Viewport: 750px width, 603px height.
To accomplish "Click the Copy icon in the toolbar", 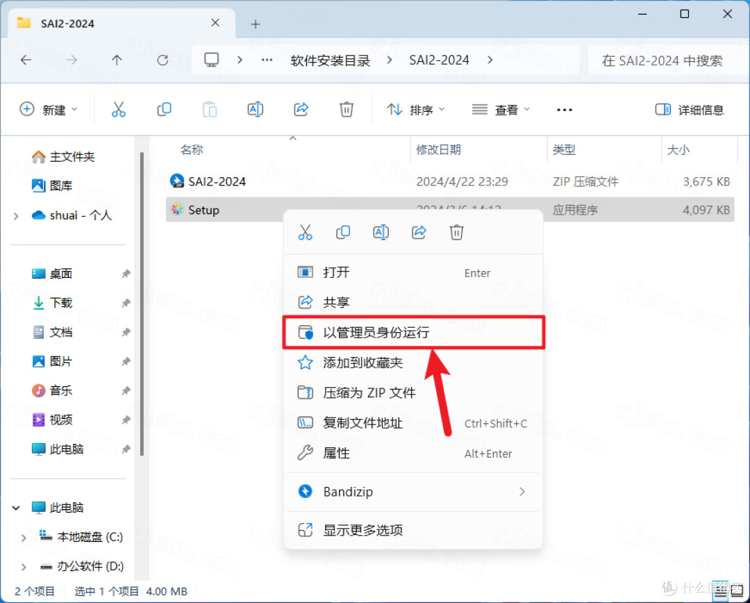I will tap(164, 109).
